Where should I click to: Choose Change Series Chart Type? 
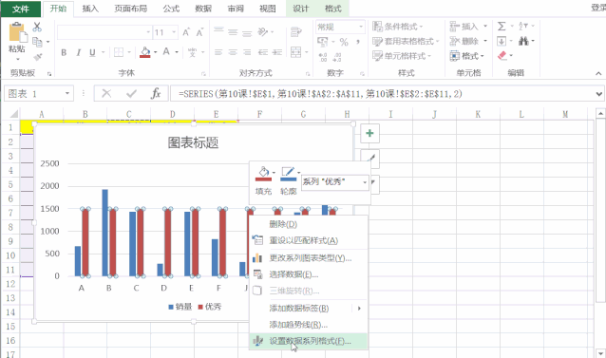pos(309,258)
